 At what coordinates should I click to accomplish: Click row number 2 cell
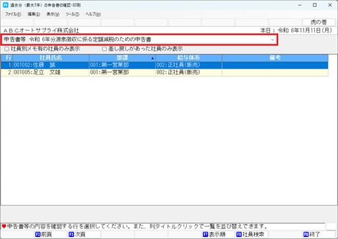point(7,72)
